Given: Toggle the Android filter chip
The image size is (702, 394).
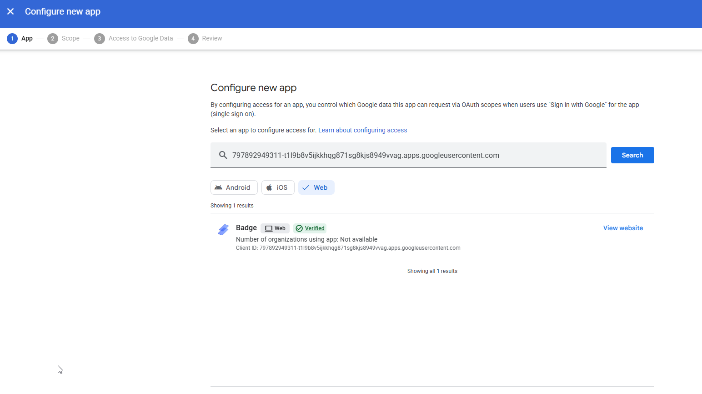Looking at the screenshot, I should 234,187.
